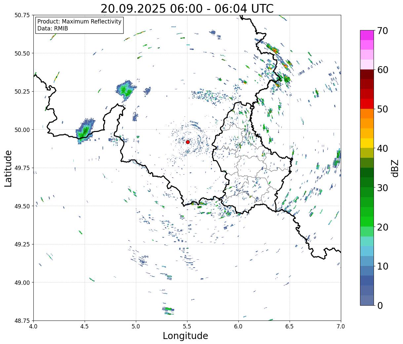Click the latitude tick label 49.50
Viewport: 403px width, 344px height.
coord(22,206)
